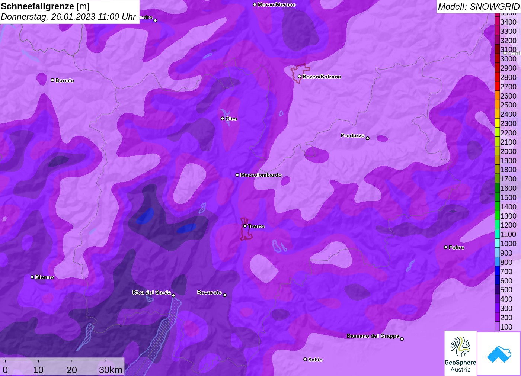Click the Mezzolombardo town label
The width and height of the screenshot is (521, 376).
tap(261, 175)
